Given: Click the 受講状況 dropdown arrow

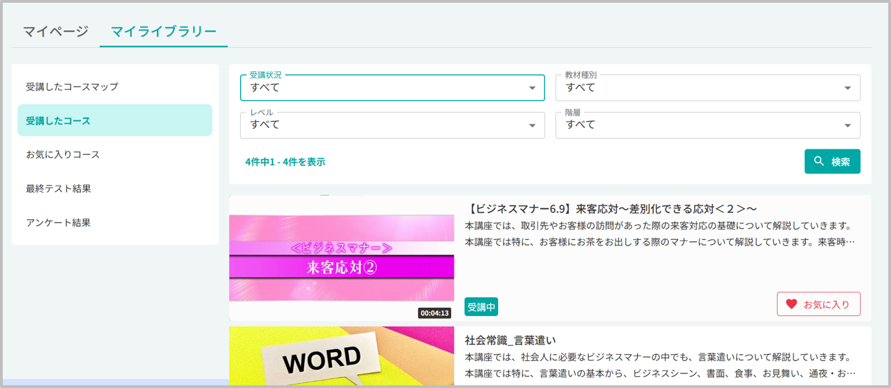Looking at the screenshot, I should pos(532,88).
